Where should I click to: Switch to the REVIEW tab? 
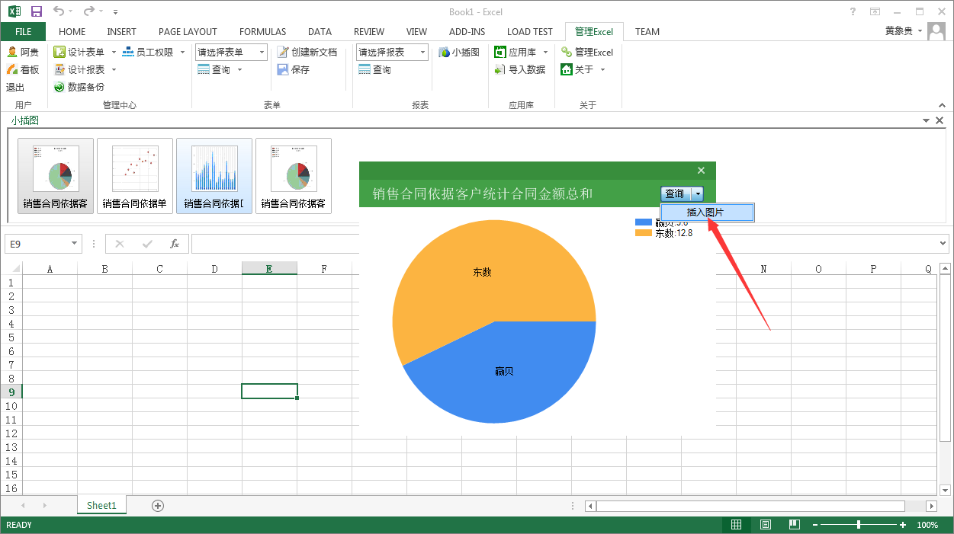[x=369, y=31]
